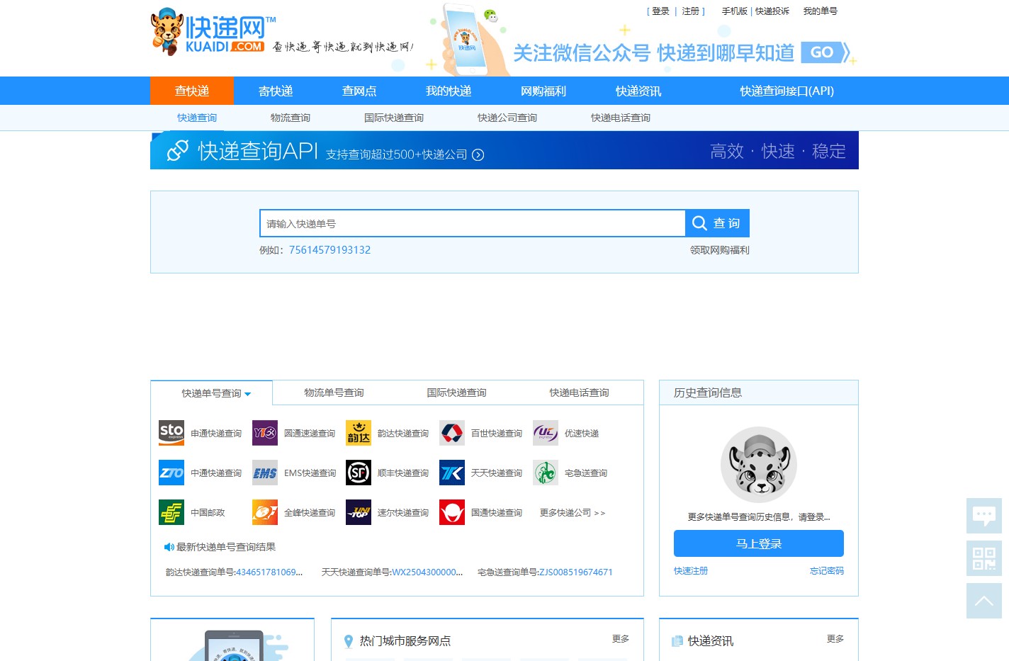Click 更多 next to 快递资讯 section
Screen dimensions: 1009x661
click(835, 639)
